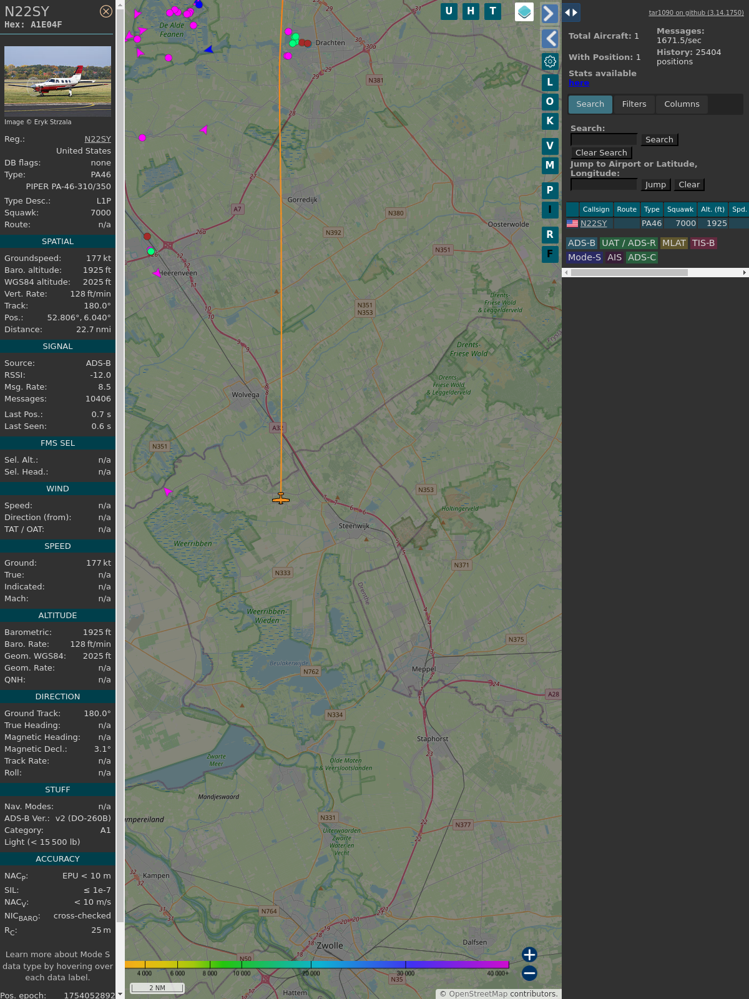Image resolution: width=749 pixels, height=999 pixels.
Task: Focus the Jump to Airport input field
Action: (x=604, y=185)
